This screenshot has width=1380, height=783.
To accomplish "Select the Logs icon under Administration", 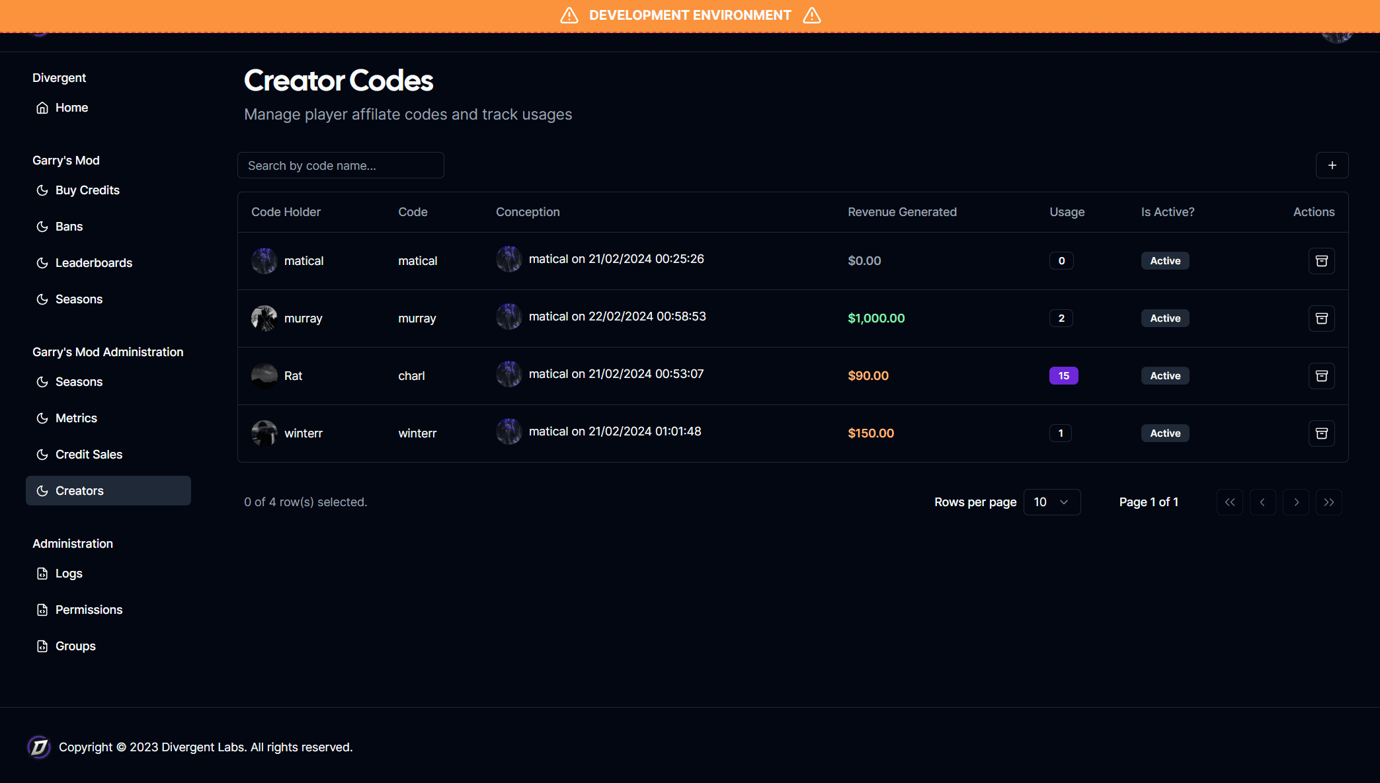I will click(42, 573).
